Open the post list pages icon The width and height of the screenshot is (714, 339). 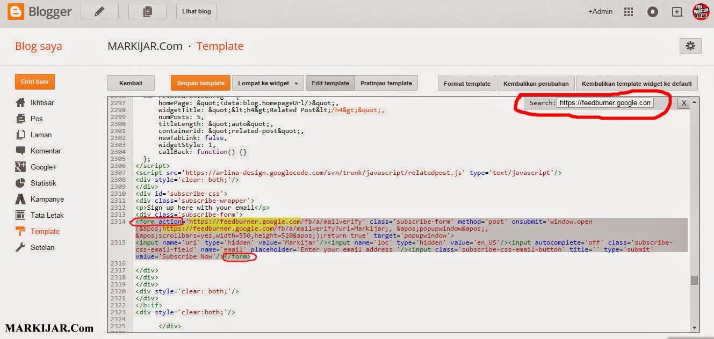148,11
